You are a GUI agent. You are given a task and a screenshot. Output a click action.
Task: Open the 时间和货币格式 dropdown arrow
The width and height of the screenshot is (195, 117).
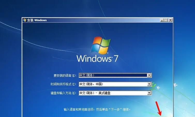(x=149, y=84)
